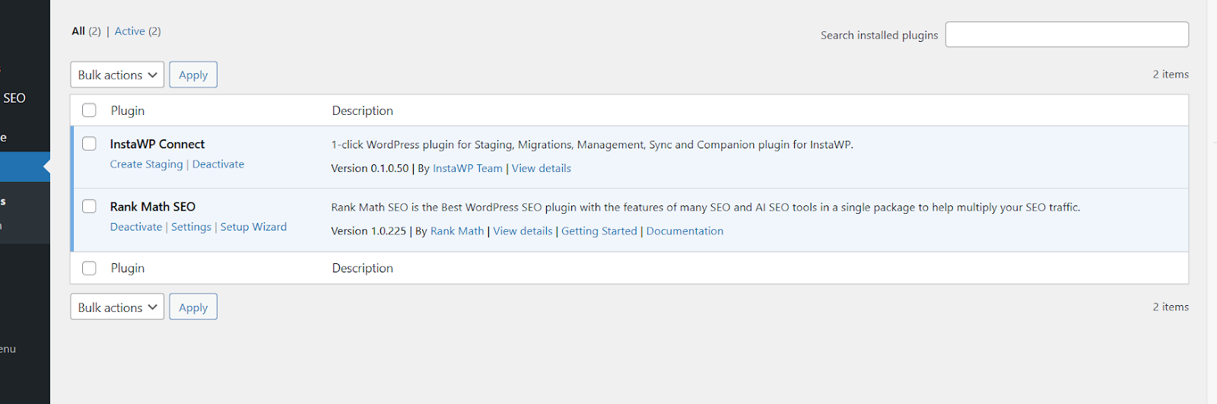This screenshot has width=1217, height=404.
Task: Click Create Staging under InstaWP Connect
Action: 146,164
